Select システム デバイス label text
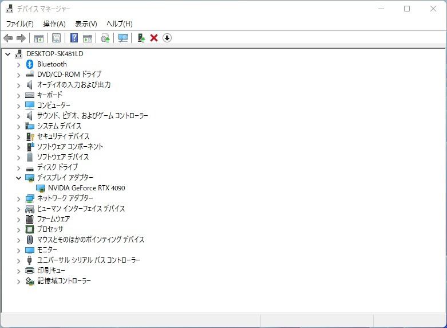The height and width of the screenshot is (328, 447). [x=60, y=126]
